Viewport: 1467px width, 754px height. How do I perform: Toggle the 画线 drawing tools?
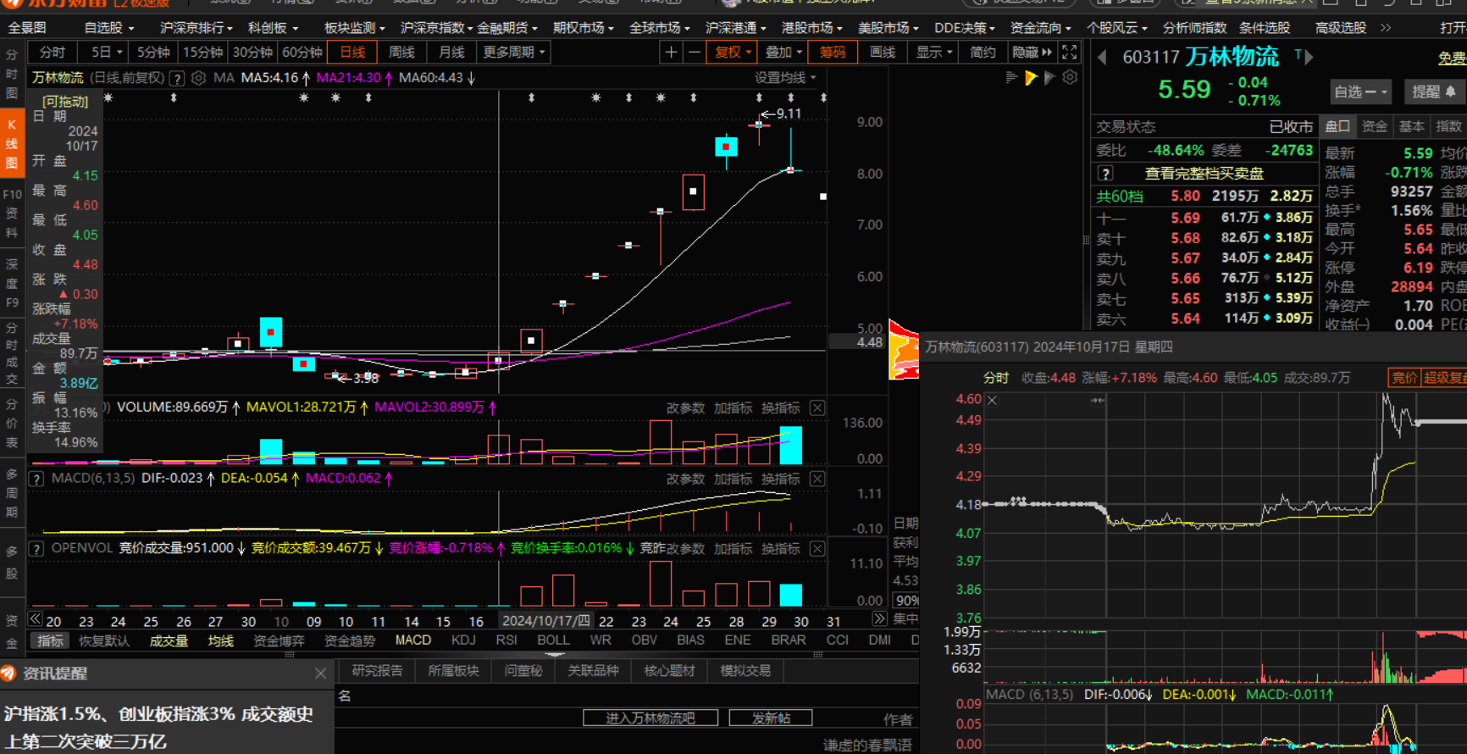(x=883, y=53)
